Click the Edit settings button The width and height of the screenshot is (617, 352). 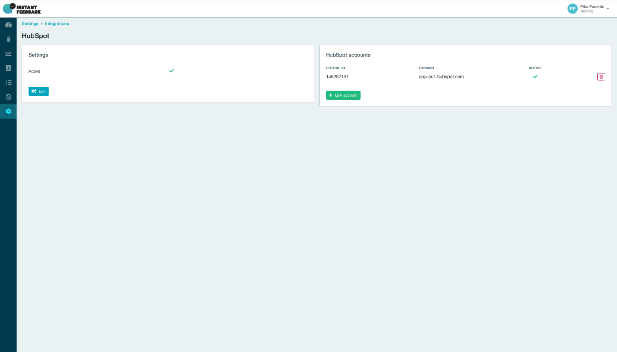coord(39,91)
